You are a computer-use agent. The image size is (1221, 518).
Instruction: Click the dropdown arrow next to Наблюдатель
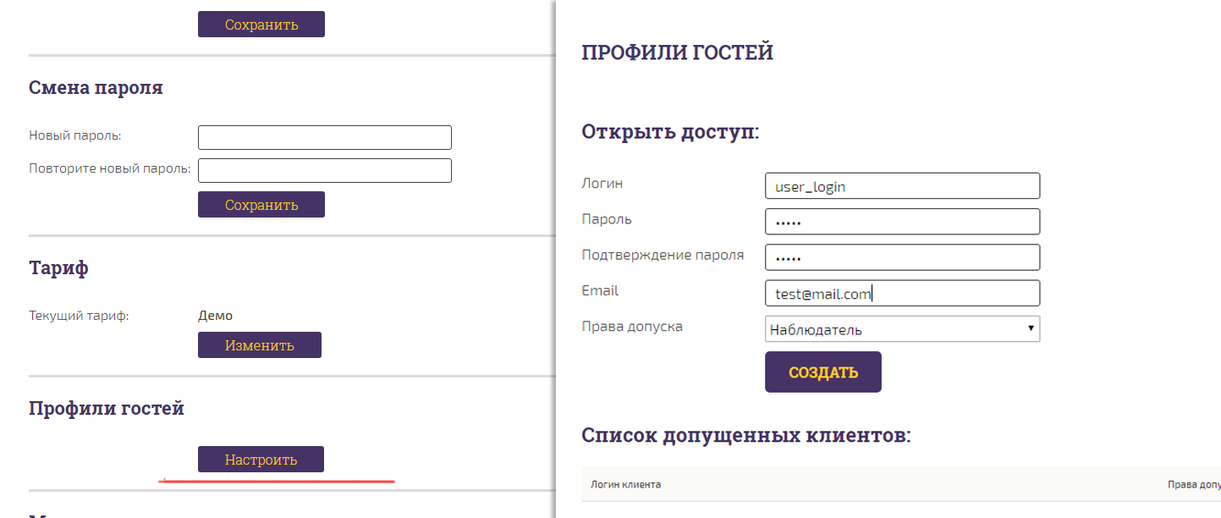pos(1030,328)
